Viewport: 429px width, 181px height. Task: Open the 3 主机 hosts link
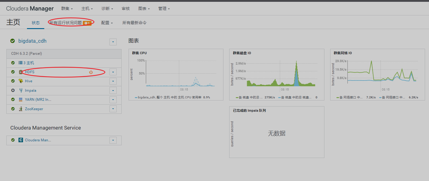point(29,63)
